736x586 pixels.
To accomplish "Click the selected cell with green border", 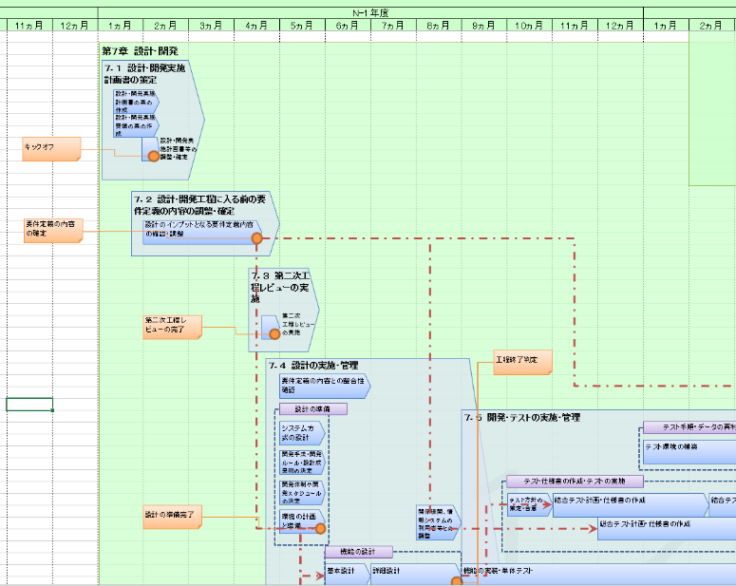I will click(x=29, y=405).
